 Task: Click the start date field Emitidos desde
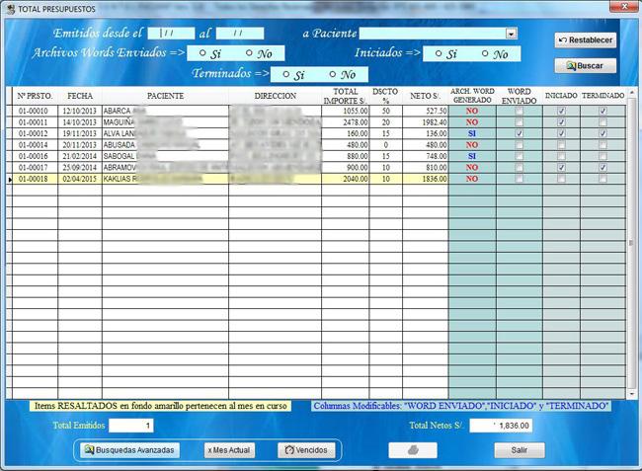pos(171,34)
